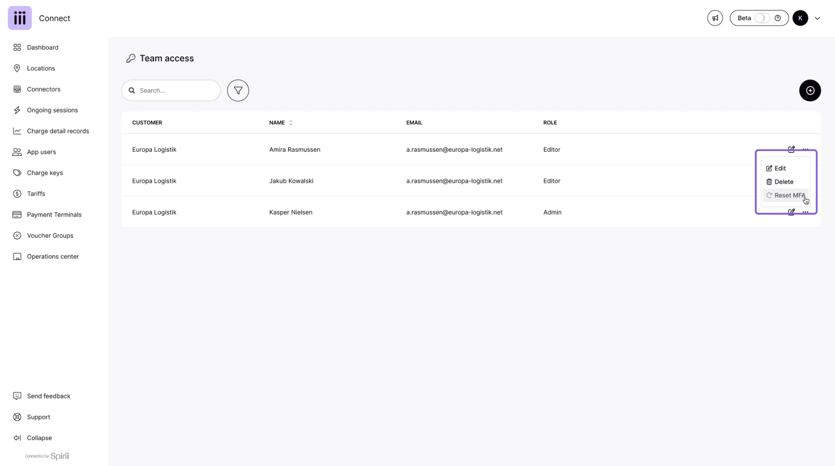Viewport: 835px width, 466px height.
Task: Open three-dots menu for Kasper Nielsen
Action: 805,212
